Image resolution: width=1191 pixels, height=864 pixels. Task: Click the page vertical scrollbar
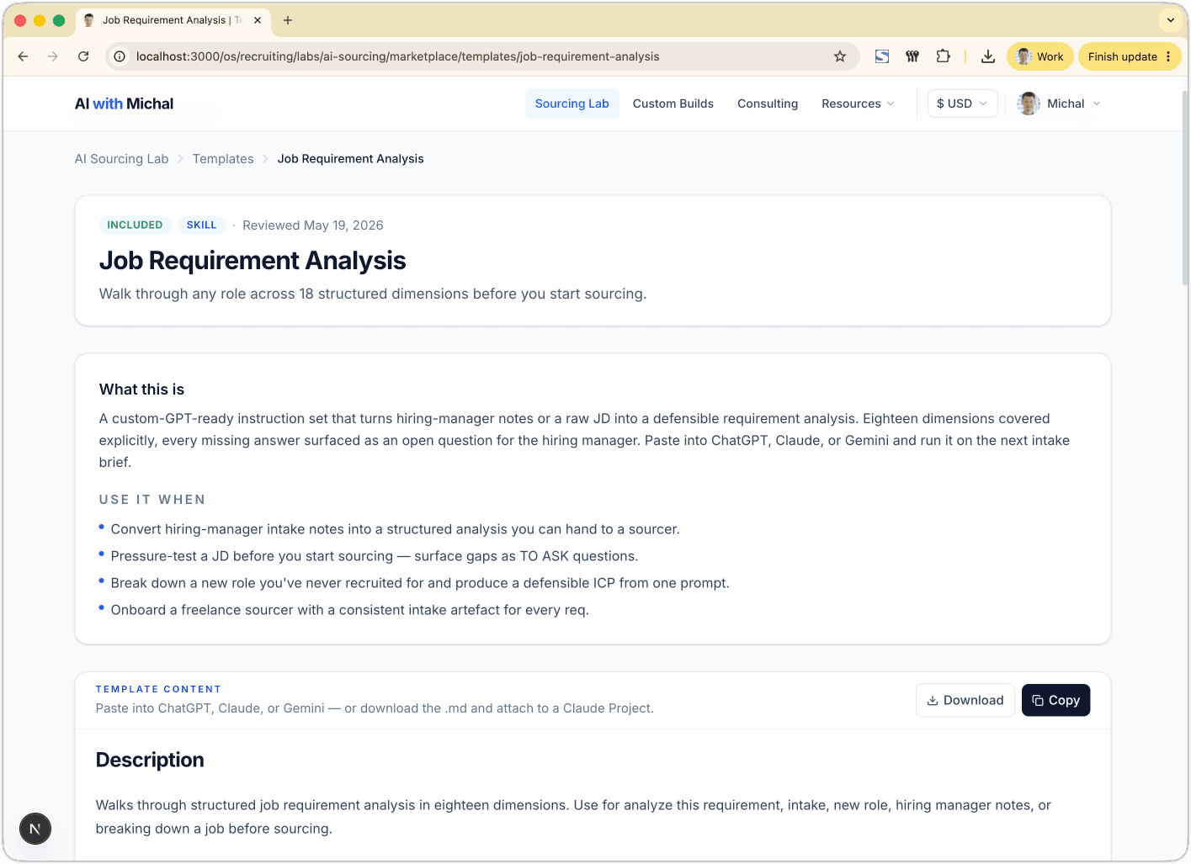(x=1185, y=189)
